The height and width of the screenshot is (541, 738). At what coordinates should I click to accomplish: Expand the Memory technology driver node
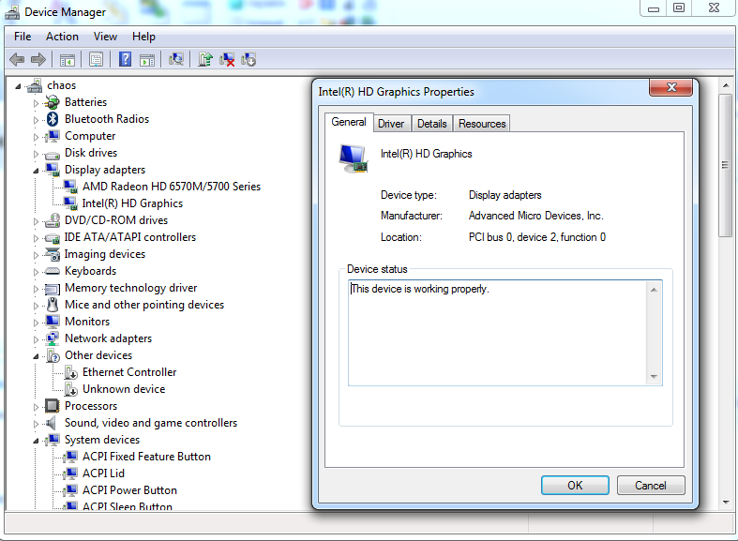point(36,289)
